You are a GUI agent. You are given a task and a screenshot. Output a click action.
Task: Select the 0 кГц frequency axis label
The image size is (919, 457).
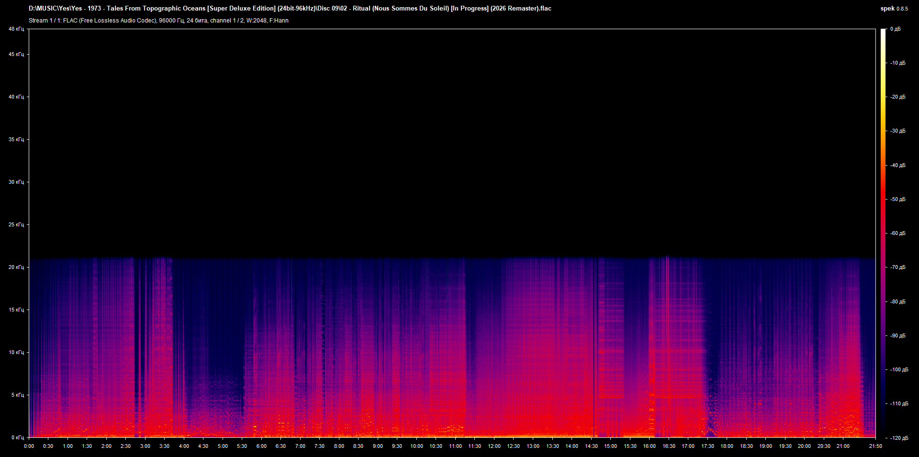(x=18, y=438)
